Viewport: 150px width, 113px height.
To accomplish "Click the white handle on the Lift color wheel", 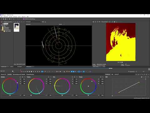I will [17, 83].
